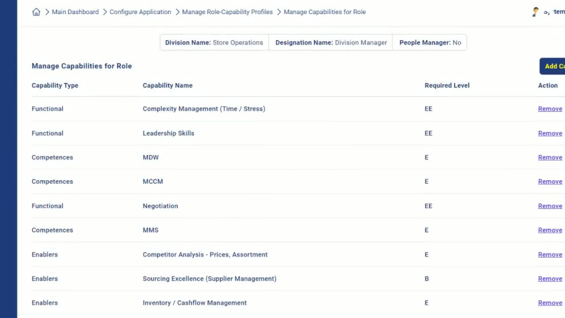Open Main Dashboard breadcrumb link

[x=75, y=12]
